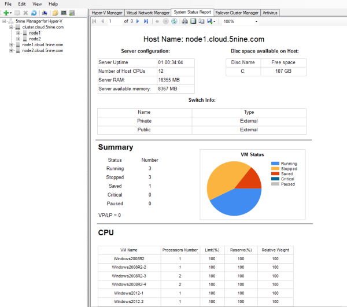The width and height of the screenshot is (347, 307).
Task: Click the orange Stopped legend swatch
Action: [275, 169]
